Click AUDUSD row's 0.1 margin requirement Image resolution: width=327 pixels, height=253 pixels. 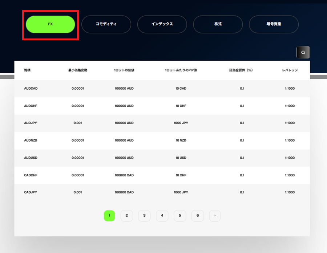242,158
